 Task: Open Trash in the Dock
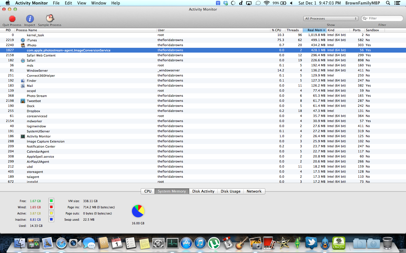(x=387, y=243)
